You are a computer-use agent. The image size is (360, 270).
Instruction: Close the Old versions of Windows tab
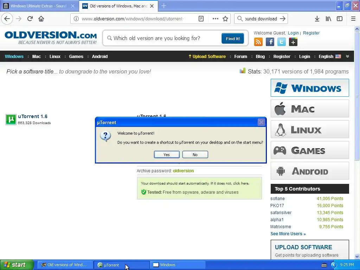tap(152, 6)
